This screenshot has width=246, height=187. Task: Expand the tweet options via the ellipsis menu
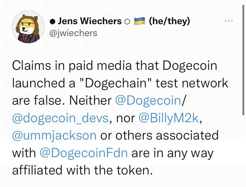pyautogui.click(x=228, y=20)
